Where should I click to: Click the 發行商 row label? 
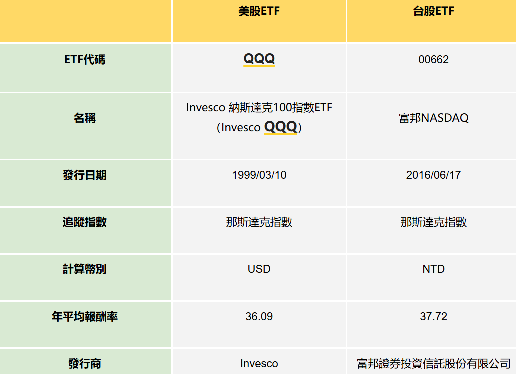(x=85, y=364)
